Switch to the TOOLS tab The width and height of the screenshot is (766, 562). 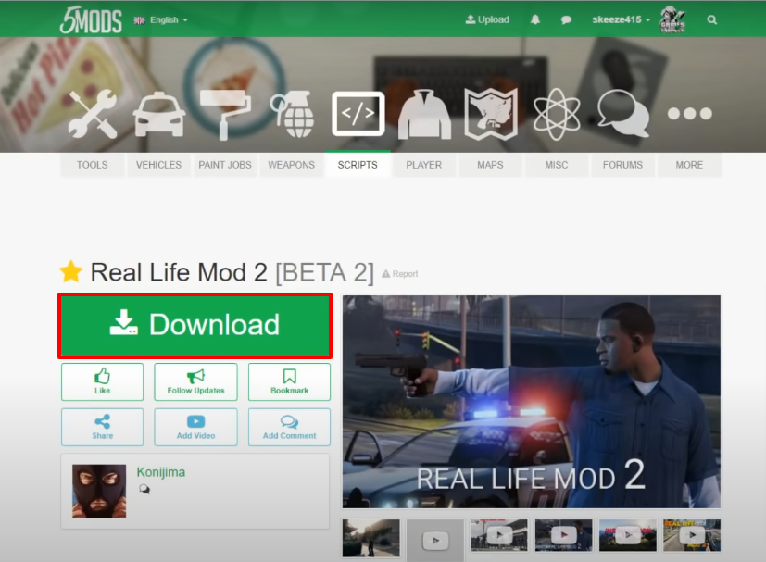(93, 165)
